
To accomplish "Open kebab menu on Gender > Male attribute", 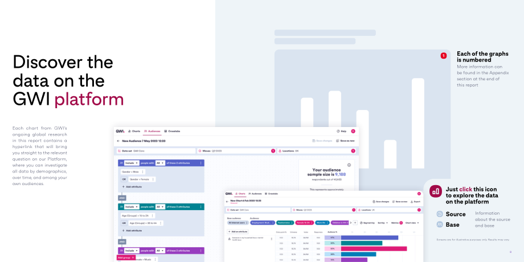I will coord(143,172).
